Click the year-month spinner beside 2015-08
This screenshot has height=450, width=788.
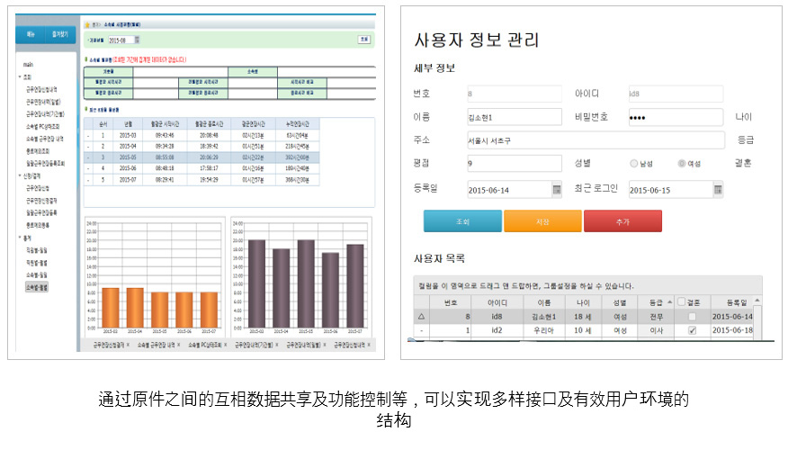click(x=138, y=40)
